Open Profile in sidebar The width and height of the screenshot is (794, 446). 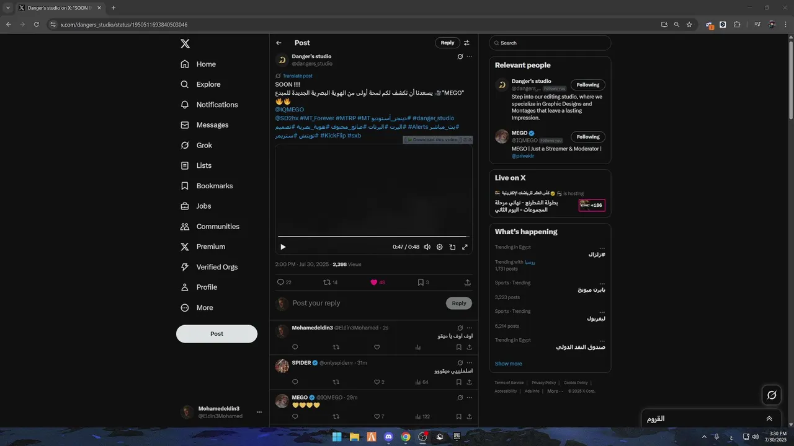pyautogui.click(x=199, y=287)
